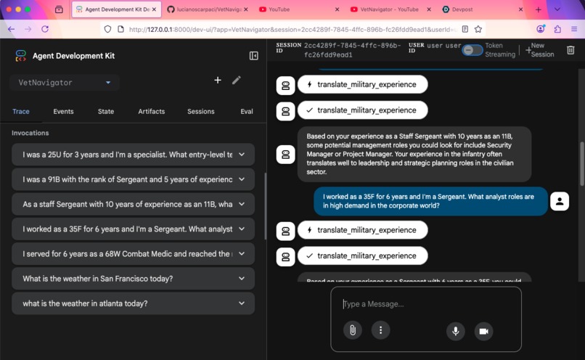The height and width of the screenshot is (360, 585).
Task: Open new browser tab
Action: coord(539,9)
